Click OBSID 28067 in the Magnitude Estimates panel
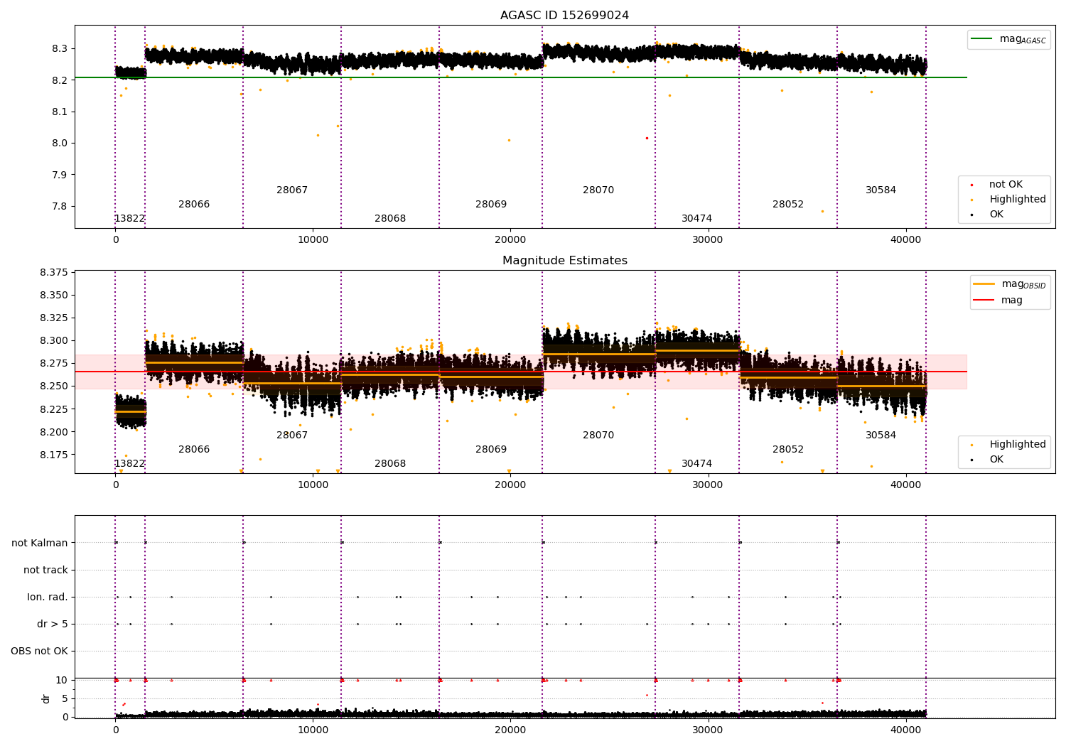This screenshot has height=746, width=1066. pos(292,436)
